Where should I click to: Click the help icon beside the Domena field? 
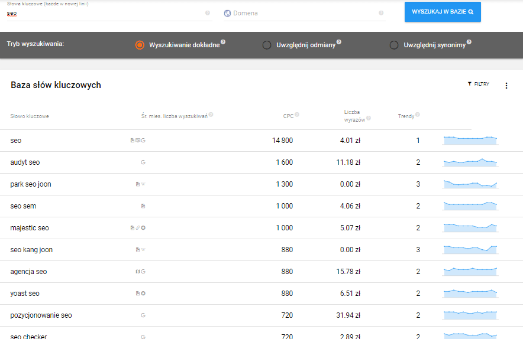tap(380, 13)
